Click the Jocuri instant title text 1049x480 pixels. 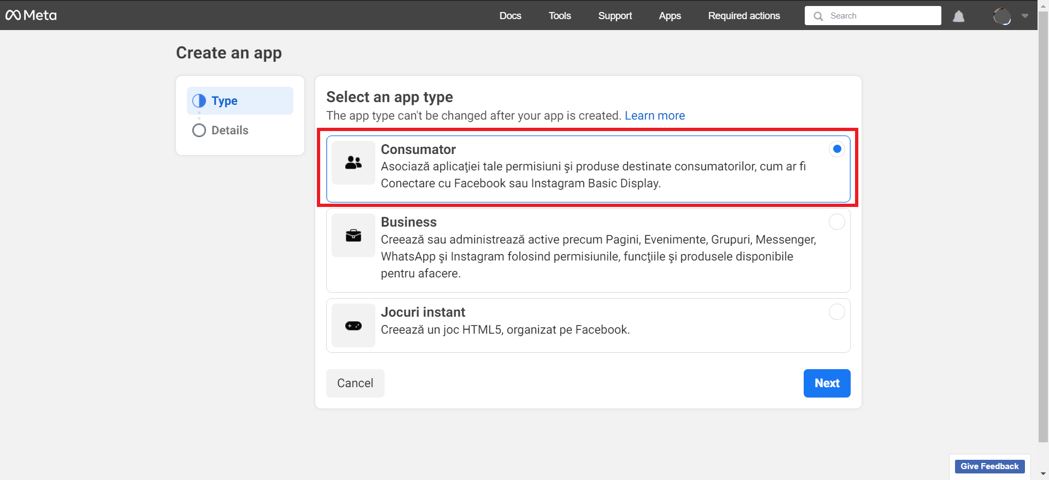pyautogui.click(x=423, y=312)
